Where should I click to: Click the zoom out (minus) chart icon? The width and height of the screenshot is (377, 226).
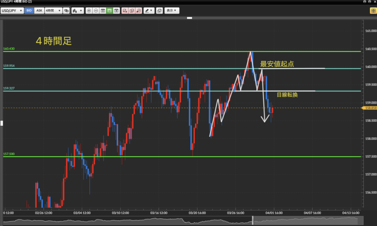coord(96,11)
